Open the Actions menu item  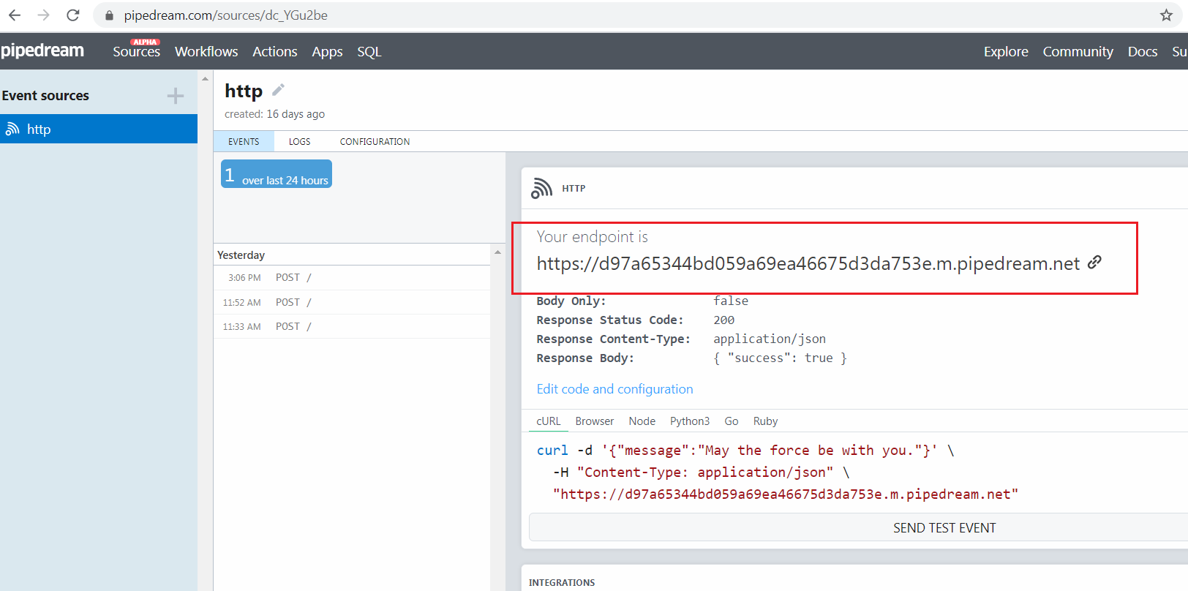[x=274, y=51]
